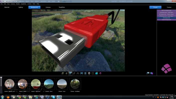Expand 2D Backgrounds Small Object category
Viewport: 176px width, 99px height.
tap(166, 12)
